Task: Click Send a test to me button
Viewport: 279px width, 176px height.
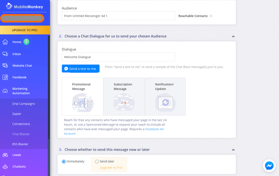Action: click(81, 69)
